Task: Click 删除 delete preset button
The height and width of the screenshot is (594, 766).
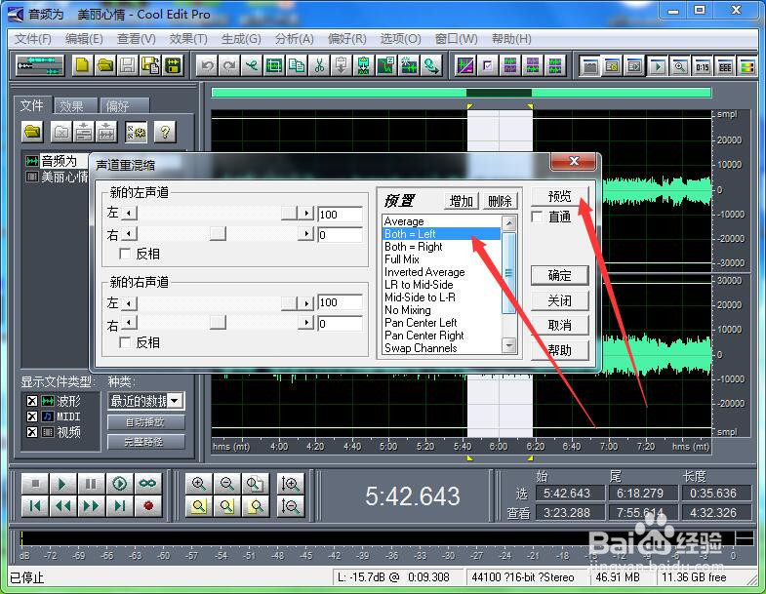Action: coord(500,201)
